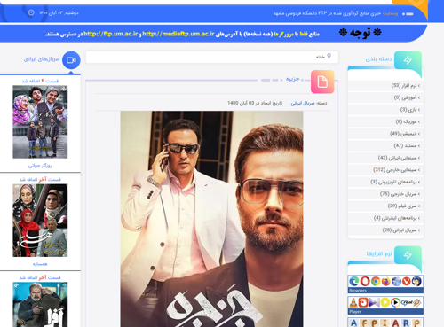Follow the http://ftp.um.ac.ir address
Viewport: 444px width, 327px height.
(111, 34)
